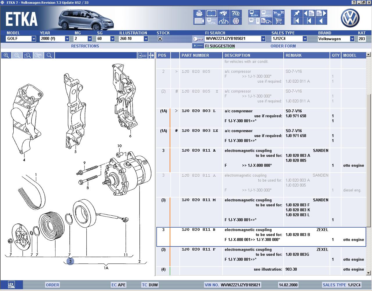
Task: Click the DEPOT icon
Action: tap(266, 13)
